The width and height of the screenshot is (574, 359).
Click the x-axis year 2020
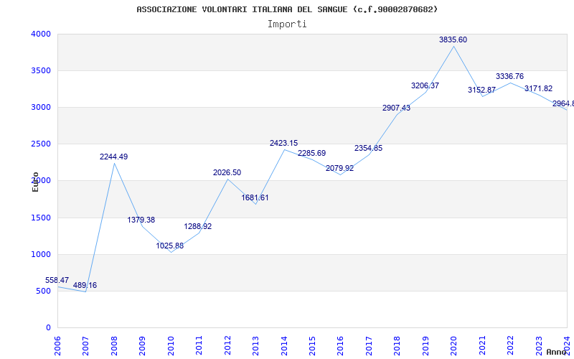pos(454,346)
